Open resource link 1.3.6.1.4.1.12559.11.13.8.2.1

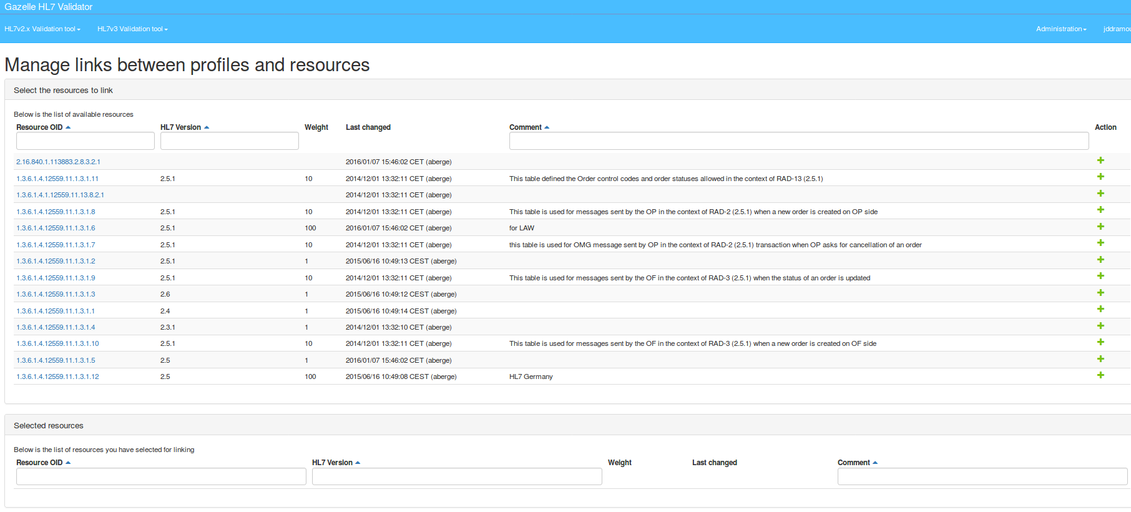point(60,195)
